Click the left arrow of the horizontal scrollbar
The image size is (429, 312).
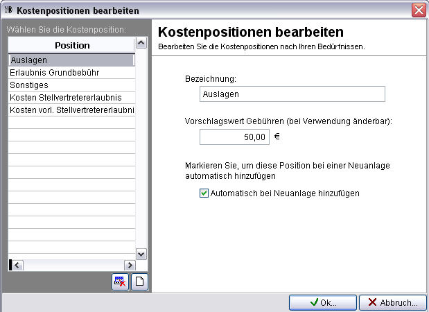coord(17,265)
